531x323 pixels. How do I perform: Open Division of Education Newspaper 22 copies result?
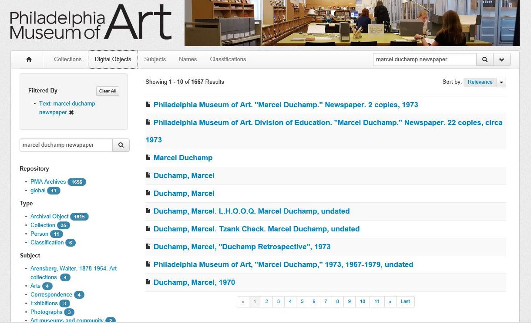point(324,131)
